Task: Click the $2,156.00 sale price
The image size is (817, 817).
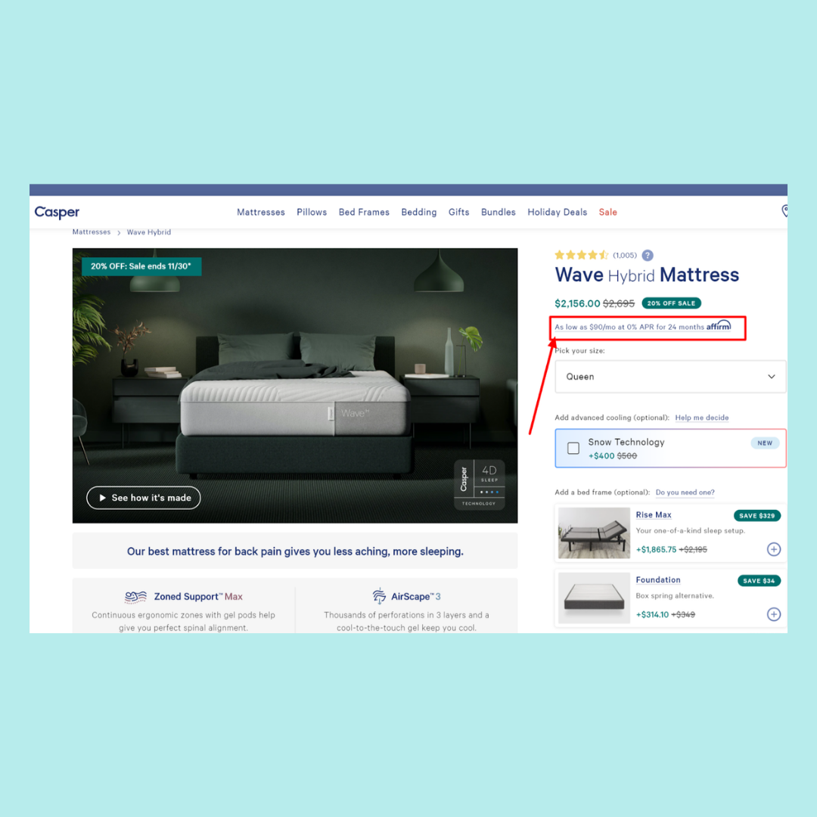Action: [x=576, y=303]
